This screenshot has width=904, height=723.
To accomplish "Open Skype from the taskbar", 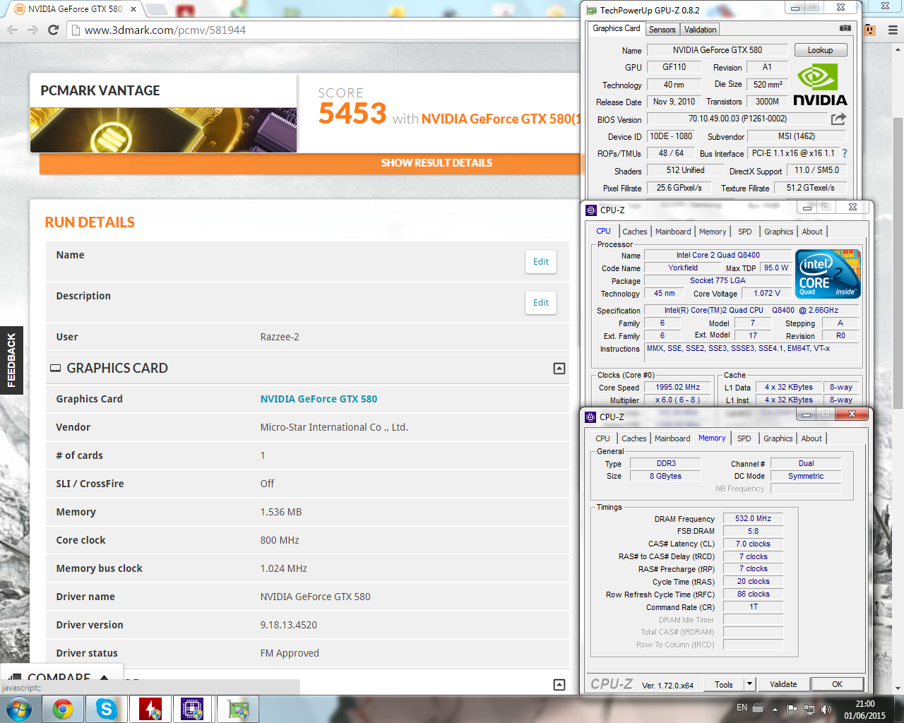I will point(107,709).
